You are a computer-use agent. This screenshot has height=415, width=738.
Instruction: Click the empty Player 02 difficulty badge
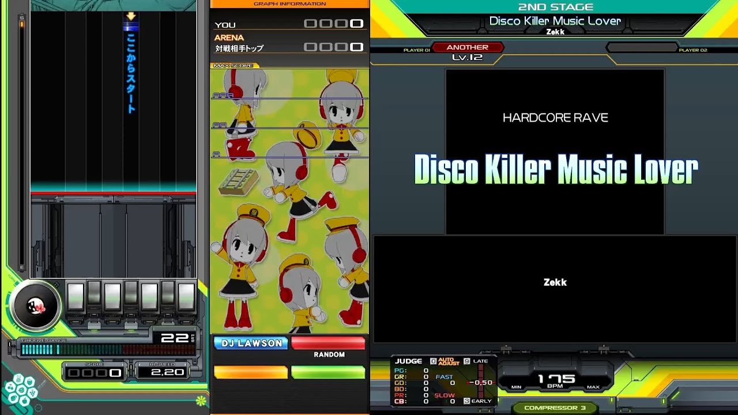642,47
